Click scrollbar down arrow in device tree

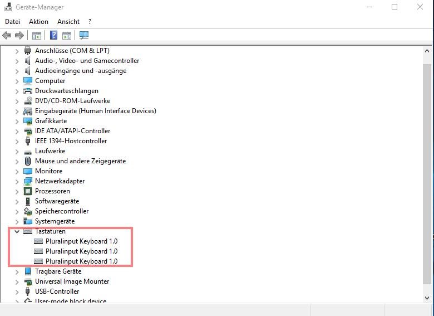tap(427, 298)
